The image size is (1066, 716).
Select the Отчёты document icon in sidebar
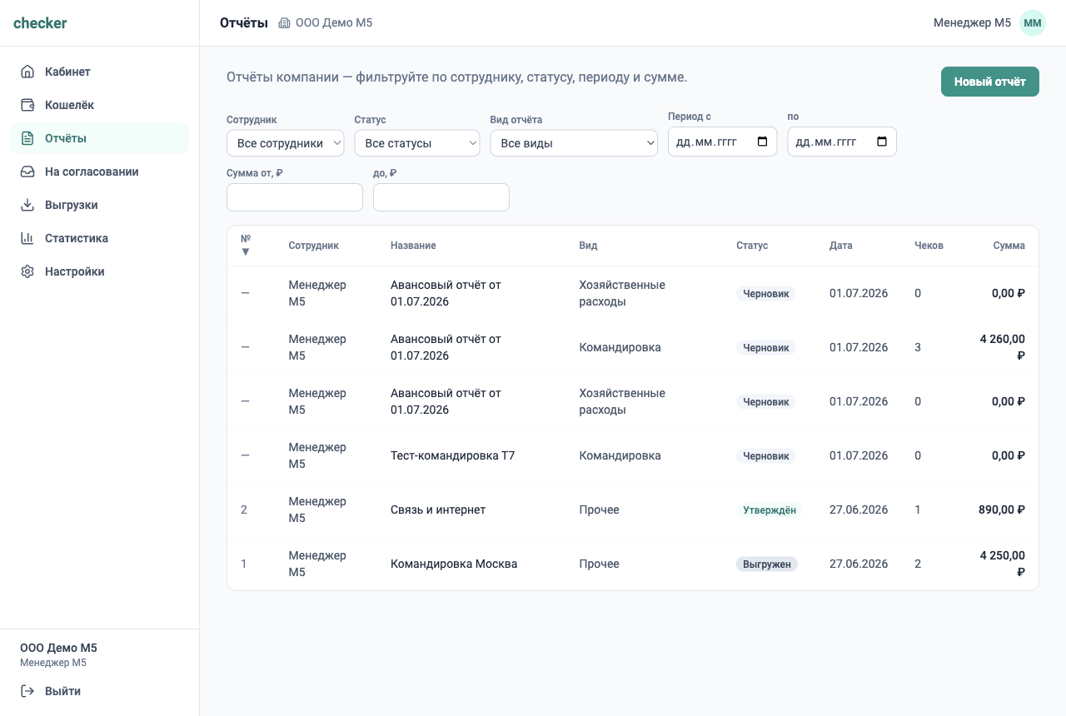tap(27, 138)
